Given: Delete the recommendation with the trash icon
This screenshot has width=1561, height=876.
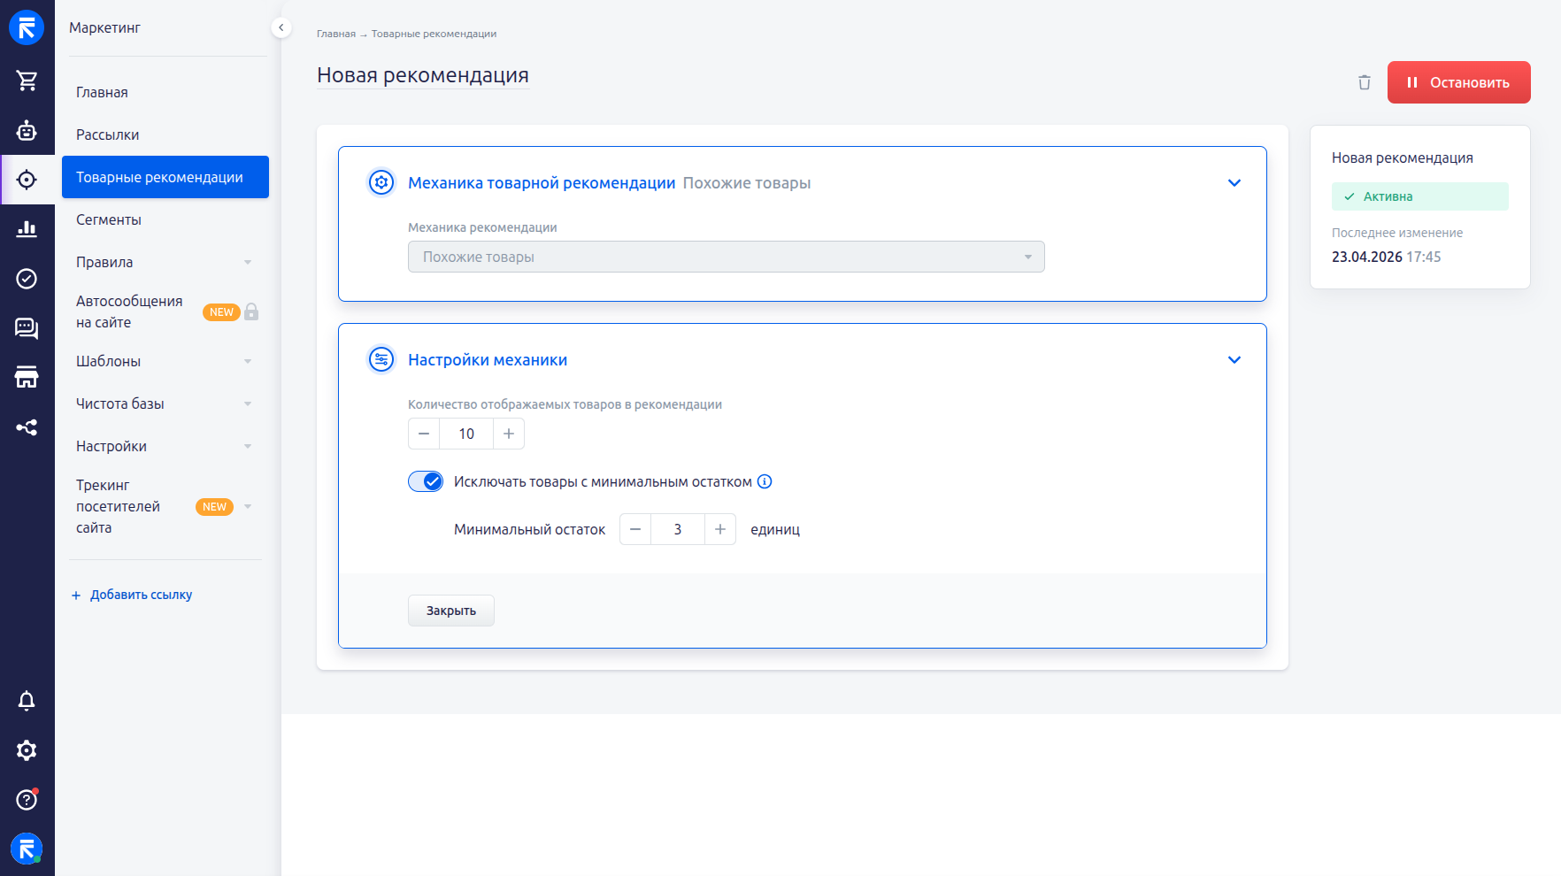Looking at the screenshot, I should point(1364,82).
